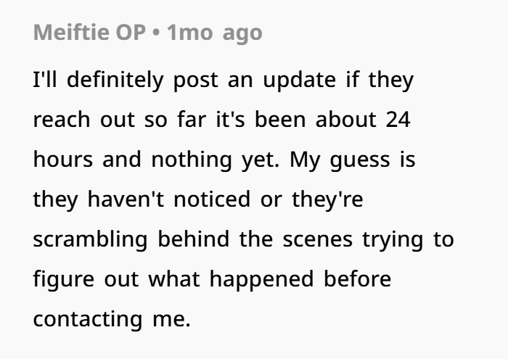The image size is (508, 359).
Task: Click the word 'contacting' in the last line
Action: 88,319
